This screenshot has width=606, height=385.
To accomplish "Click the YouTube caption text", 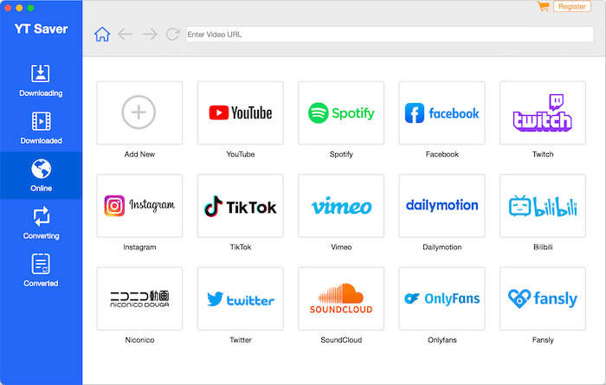I will coord(241,154).
